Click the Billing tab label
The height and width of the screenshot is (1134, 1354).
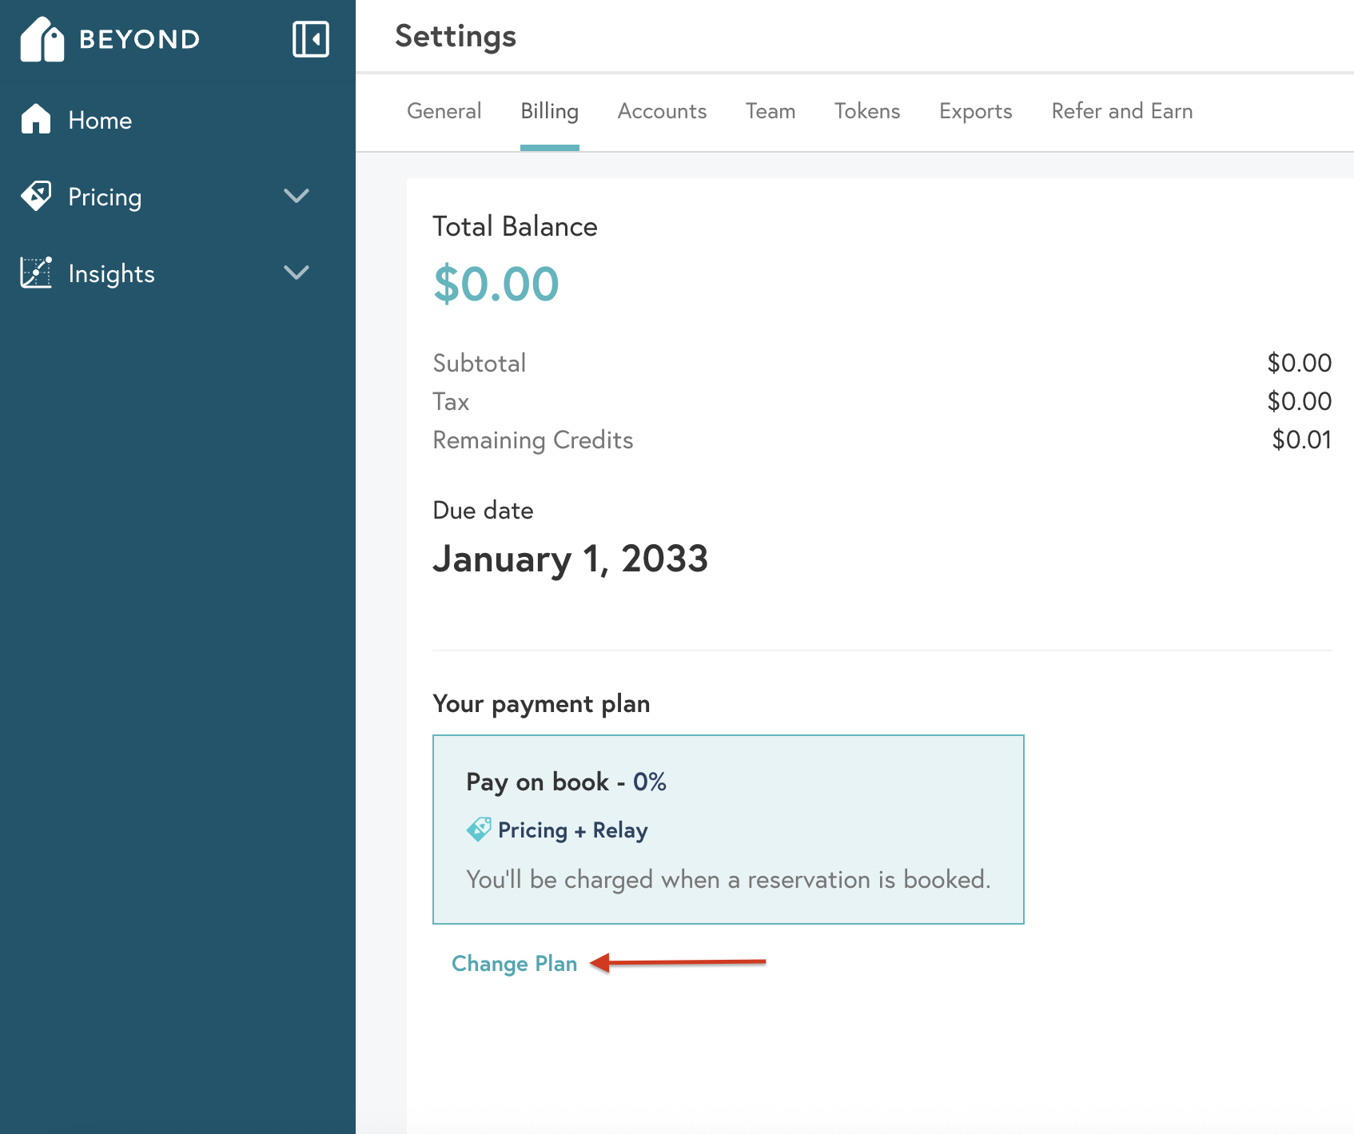click(549, 112)
